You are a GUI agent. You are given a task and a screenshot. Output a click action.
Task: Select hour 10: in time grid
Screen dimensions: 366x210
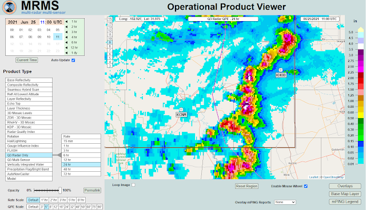pyautogui.click(x=49, y=37)
